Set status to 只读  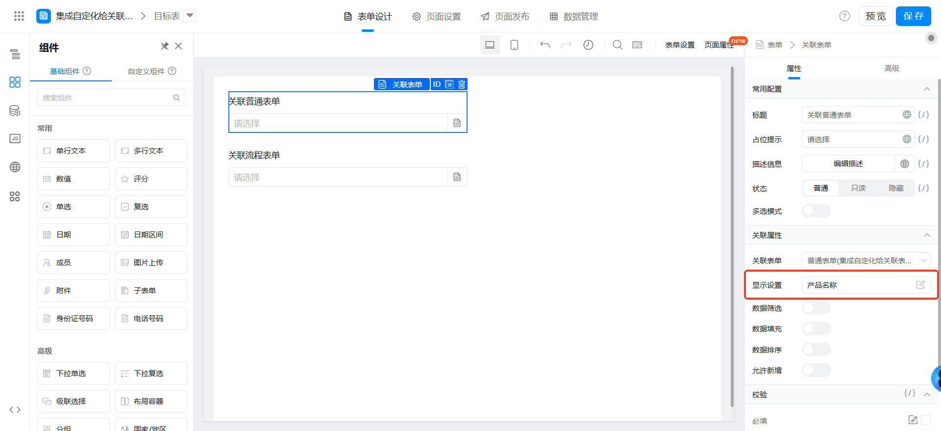pyautogui.click(x=858, y=188)
